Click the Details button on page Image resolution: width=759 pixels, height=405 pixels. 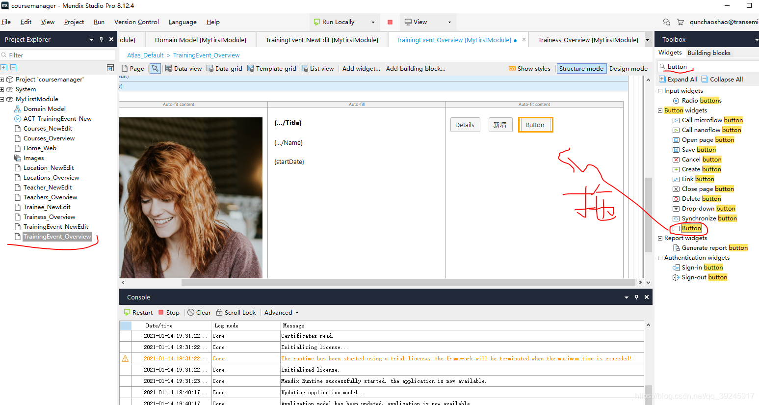pyautogui.click(x=464, y=125)
